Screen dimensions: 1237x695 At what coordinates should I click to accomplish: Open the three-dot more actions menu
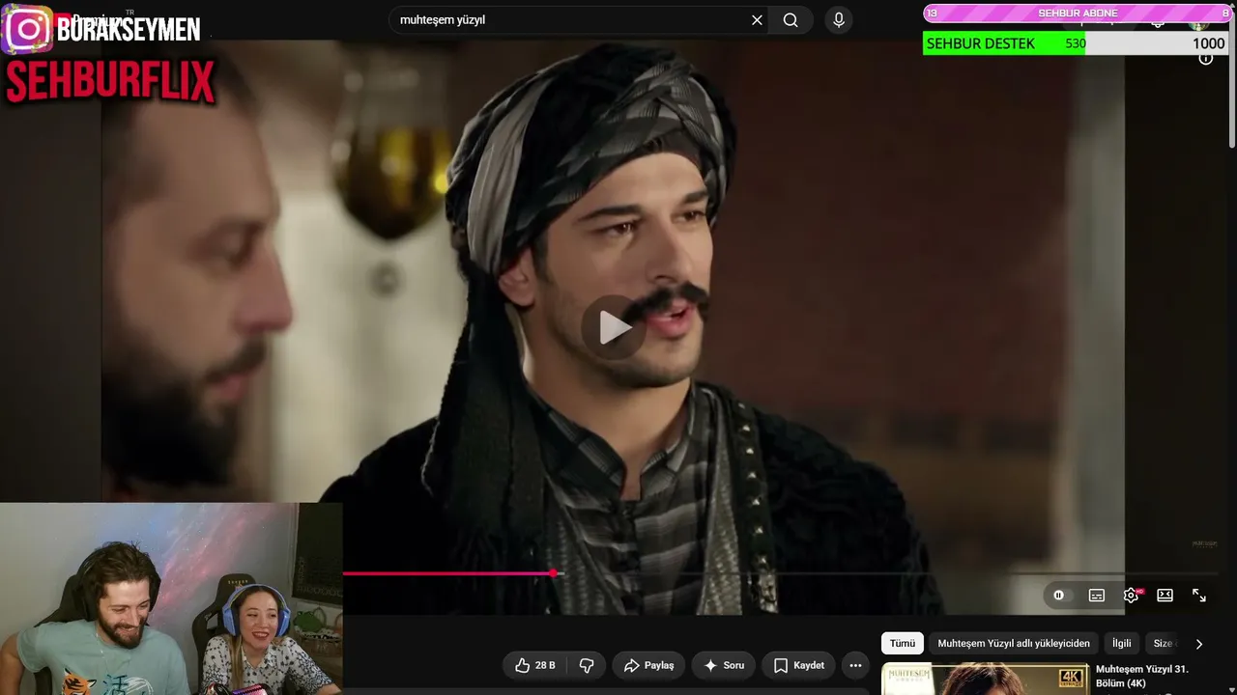tap(855, 665)
